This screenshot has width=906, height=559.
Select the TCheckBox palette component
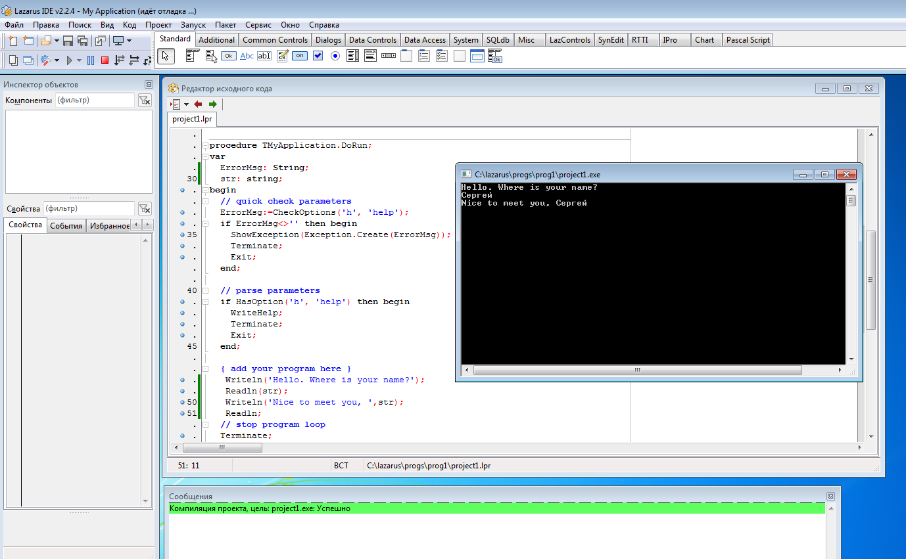318,56
